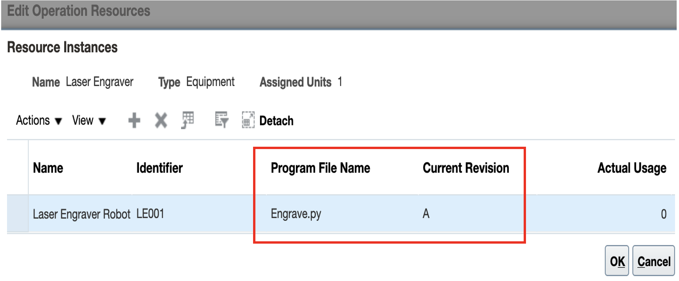The width and height of the screenshot is (679, 281).
Task: Click the export table grid icon
Action: (x=188, y=120)
